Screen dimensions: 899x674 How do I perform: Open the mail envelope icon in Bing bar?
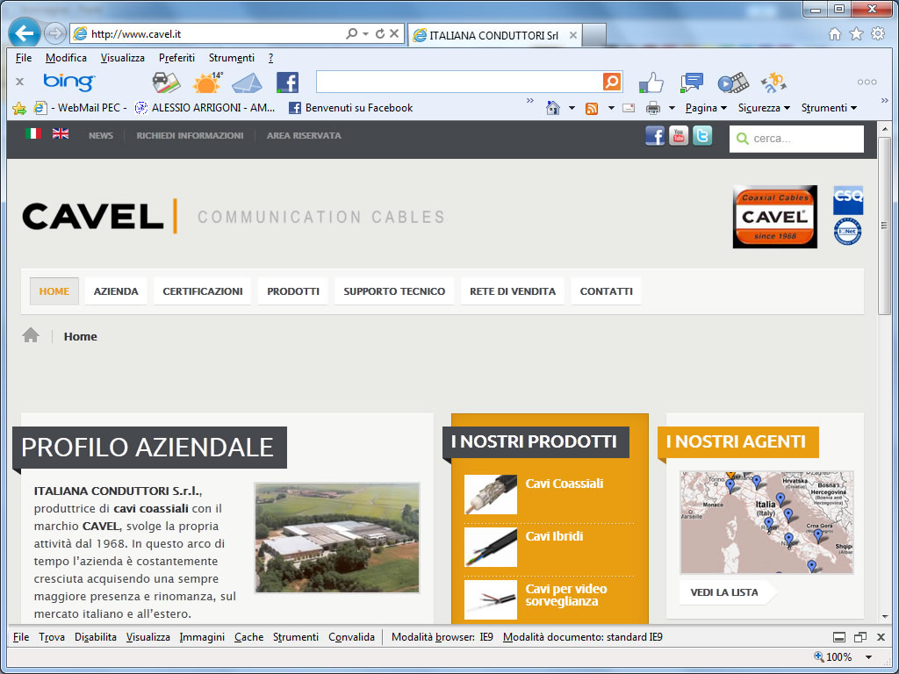(x=247, y=83)
